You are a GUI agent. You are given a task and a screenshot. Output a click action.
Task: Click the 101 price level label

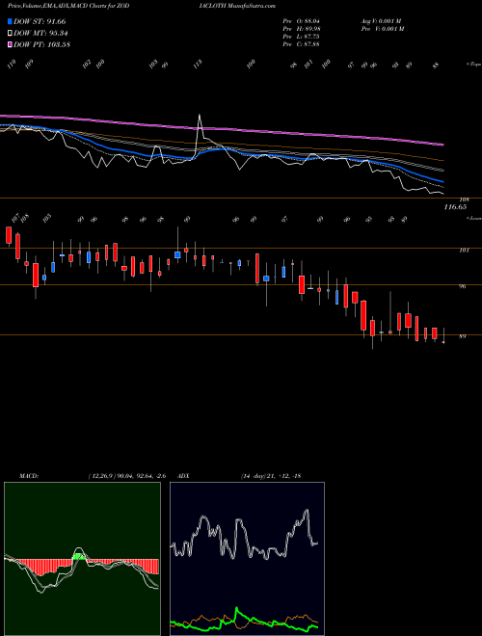(x=465, y=251)
